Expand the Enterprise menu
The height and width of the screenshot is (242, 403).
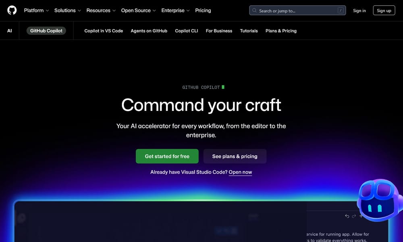176,10
